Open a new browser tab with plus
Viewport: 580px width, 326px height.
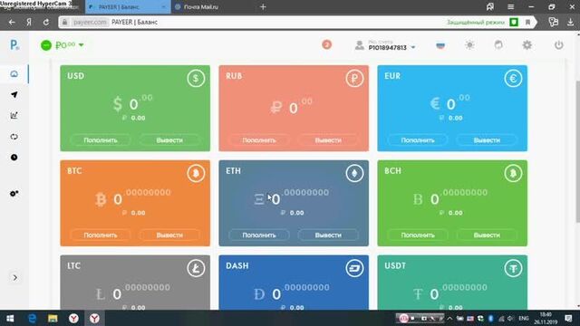[x=263, y=6]
